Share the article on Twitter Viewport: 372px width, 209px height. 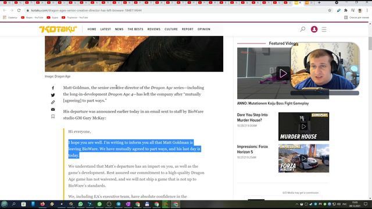(x=53, y=95)
